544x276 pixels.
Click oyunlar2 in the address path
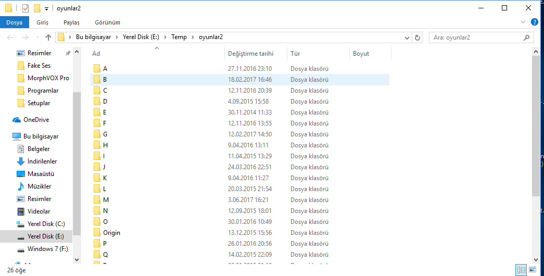[211, 37]
